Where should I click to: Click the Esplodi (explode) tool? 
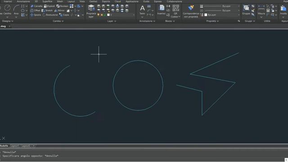pyautogui.click(x=49, y=6)
